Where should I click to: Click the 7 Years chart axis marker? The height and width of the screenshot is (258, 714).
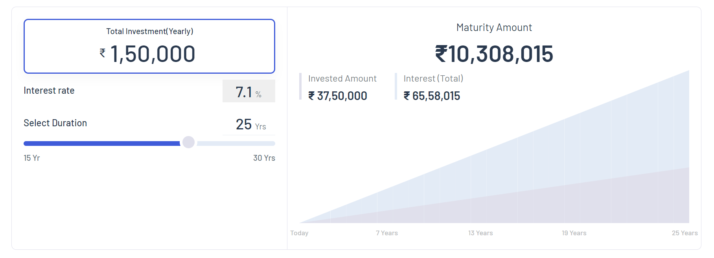point(387,233)
